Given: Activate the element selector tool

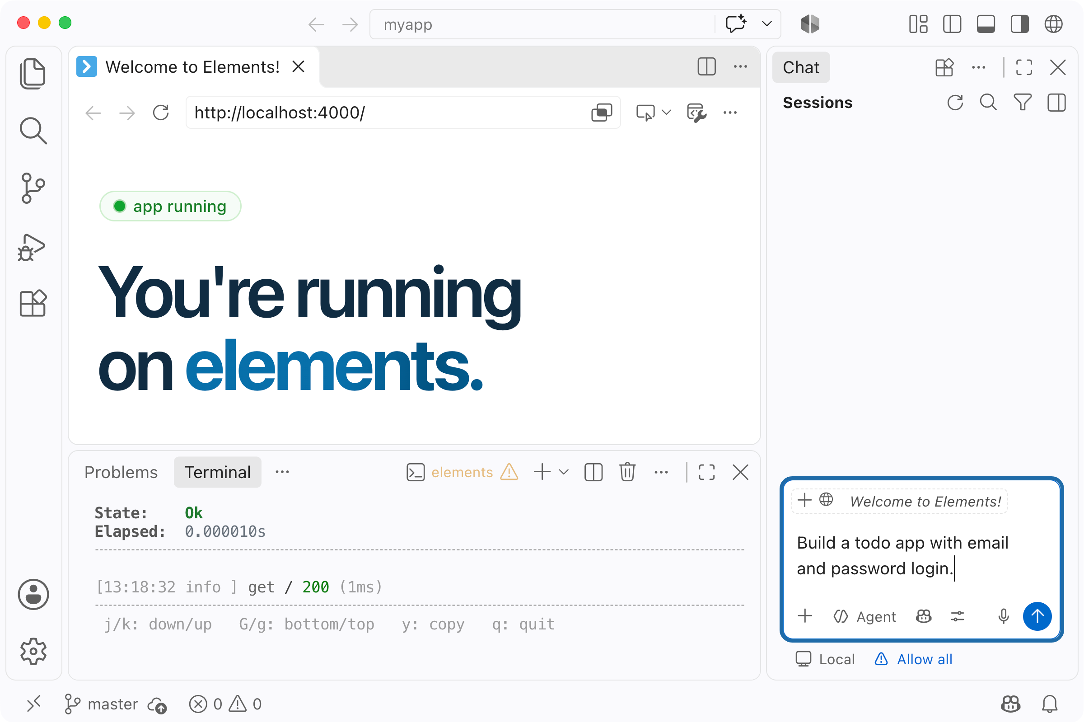Looking at the screenshot, I should (645, 113).
